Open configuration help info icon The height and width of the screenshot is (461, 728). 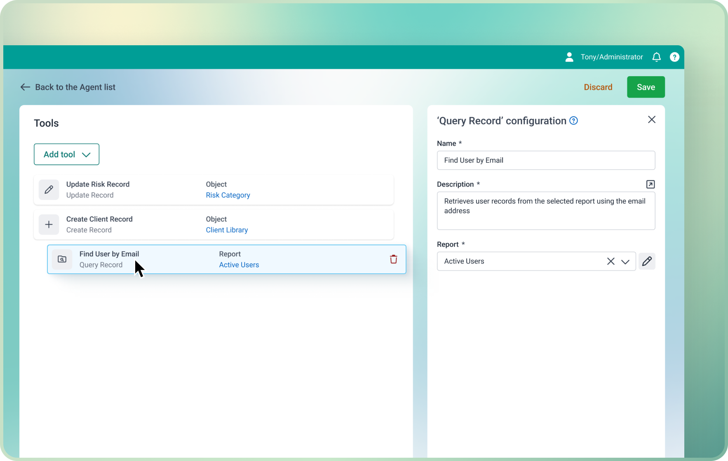[x=573, y=121]
